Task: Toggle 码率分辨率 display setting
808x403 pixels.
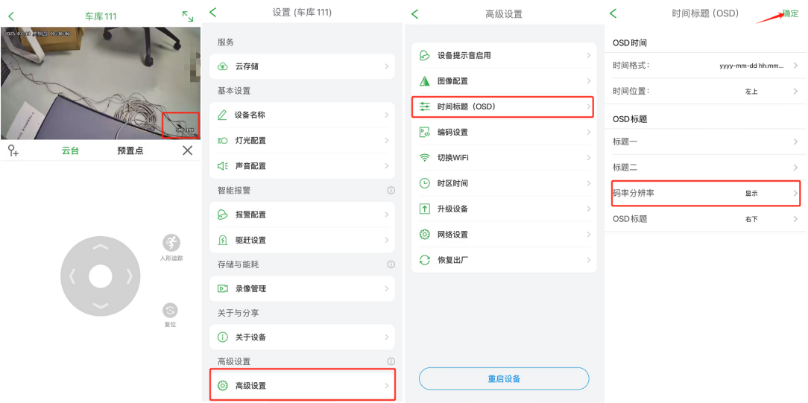Action: click(x=705, y=193)
